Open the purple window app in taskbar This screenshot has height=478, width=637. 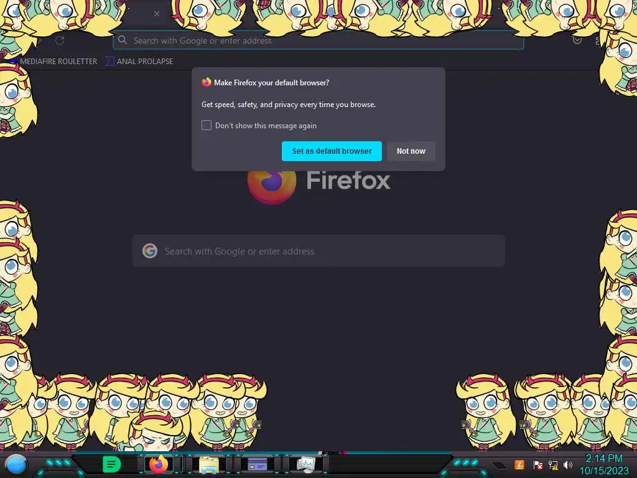(x=258, y=464)
